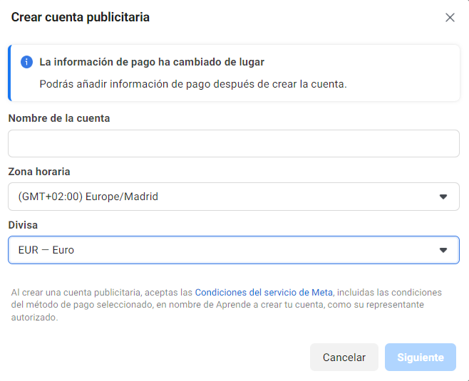
Task: Click the blue info icon in the notice
Action: coord(26,62)
